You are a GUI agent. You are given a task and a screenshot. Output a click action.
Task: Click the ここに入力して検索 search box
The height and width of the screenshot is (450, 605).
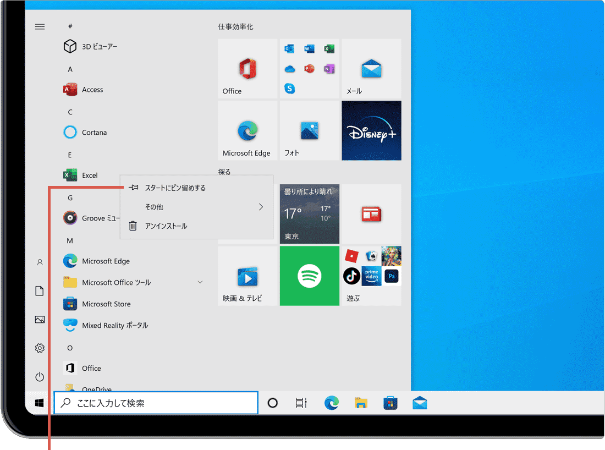coord(156,403)
